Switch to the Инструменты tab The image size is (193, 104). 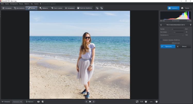(x=19, y=8)
